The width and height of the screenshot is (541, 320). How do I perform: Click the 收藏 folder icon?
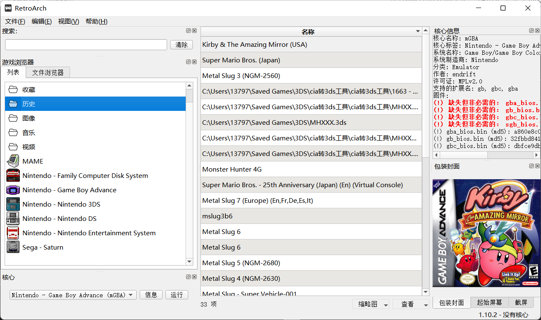13,89
